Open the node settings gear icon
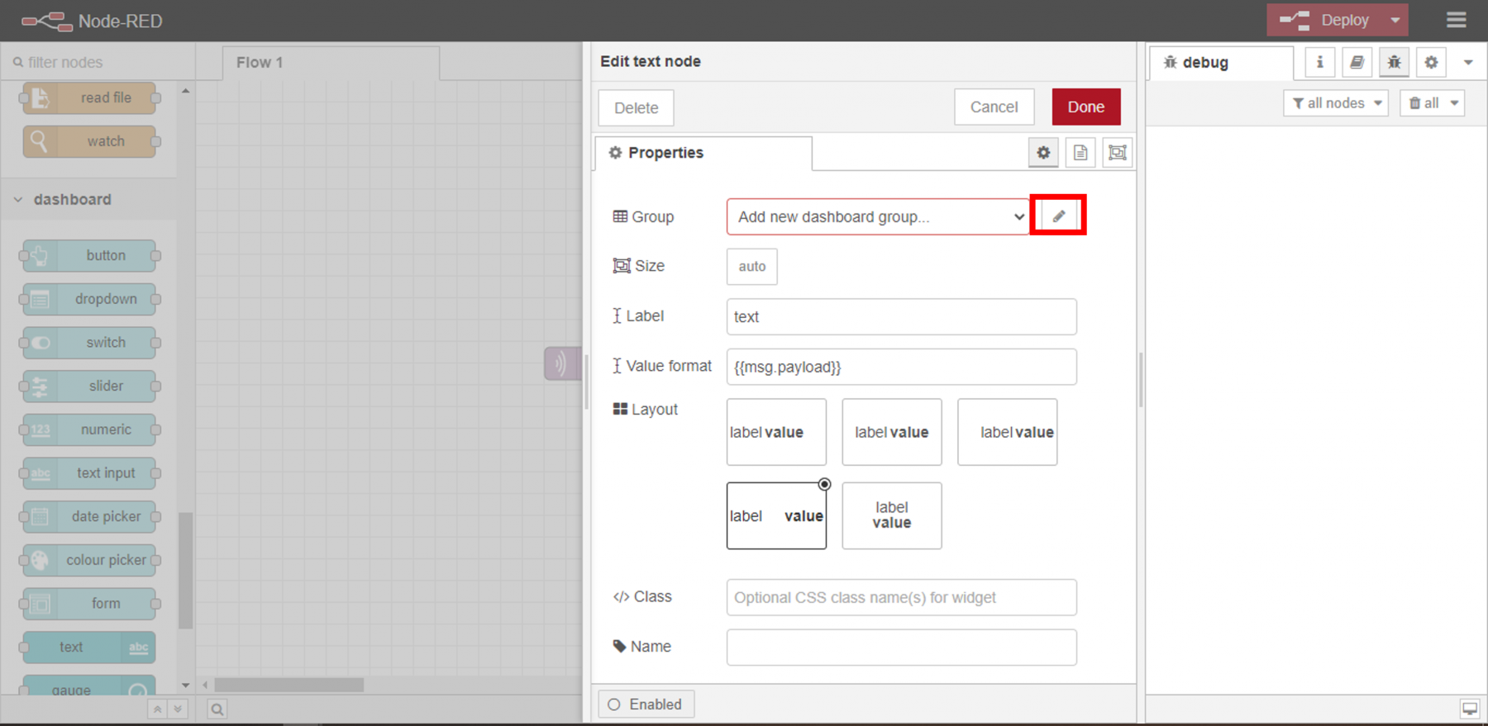The image size is (1488, 726). coord(1043,153)
